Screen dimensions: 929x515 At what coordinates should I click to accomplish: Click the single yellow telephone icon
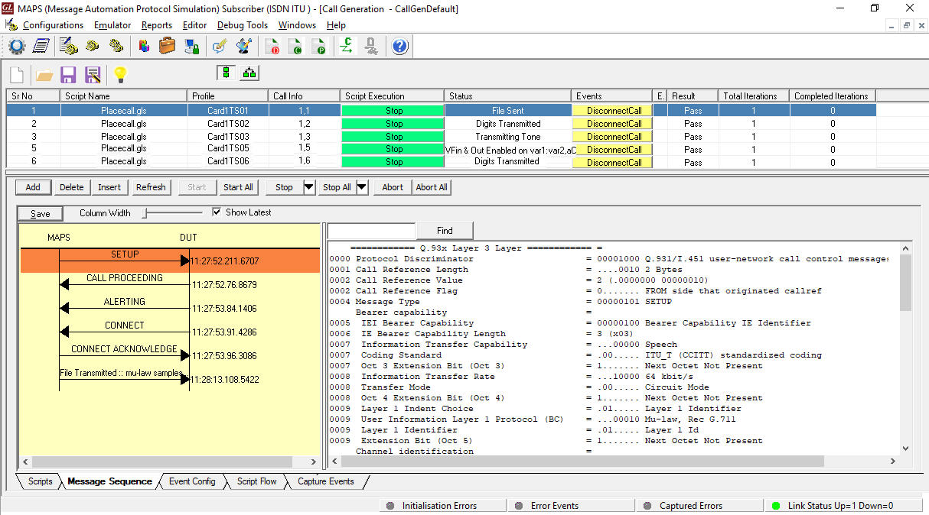click(93, 47)
